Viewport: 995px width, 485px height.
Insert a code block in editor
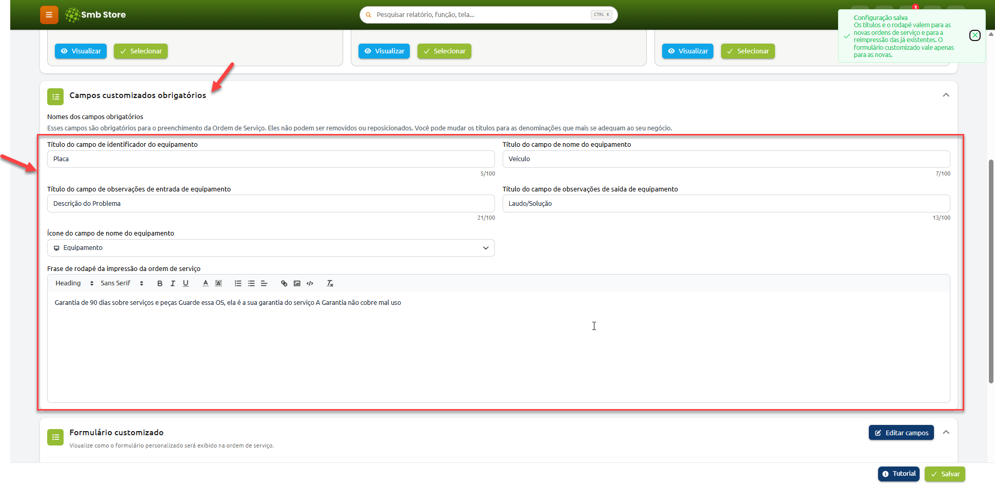point(310,283)
